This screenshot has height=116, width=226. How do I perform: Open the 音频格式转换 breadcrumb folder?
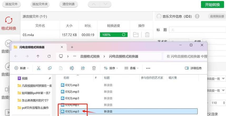click(90, 56)
